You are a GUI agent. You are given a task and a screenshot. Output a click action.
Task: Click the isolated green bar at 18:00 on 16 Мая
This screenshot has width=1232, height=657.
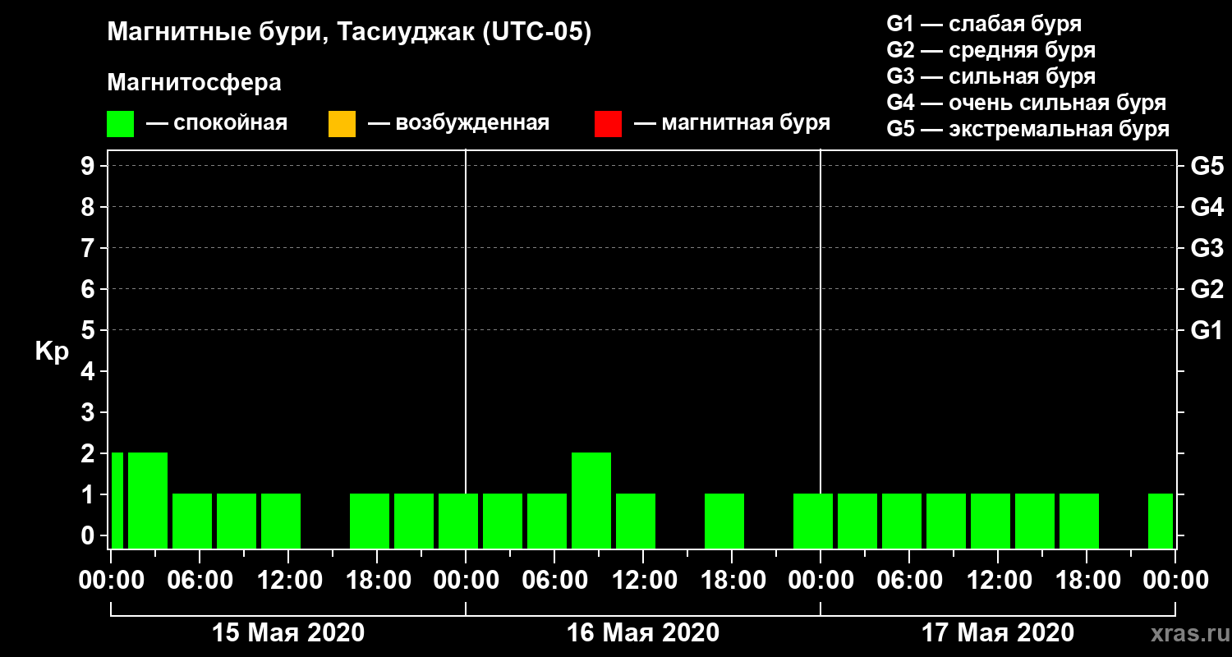coord(724,521)
